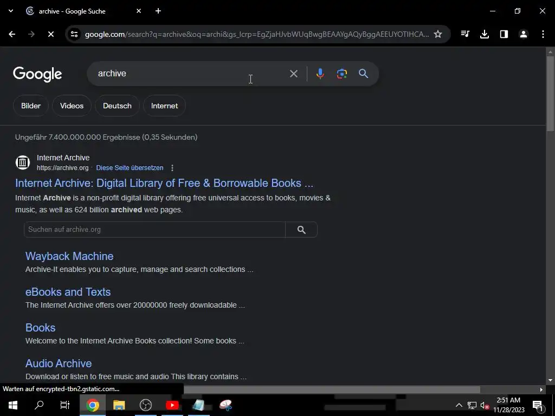
Task: Open tab search dropdown arrow
Action: [x=11, y=11]
